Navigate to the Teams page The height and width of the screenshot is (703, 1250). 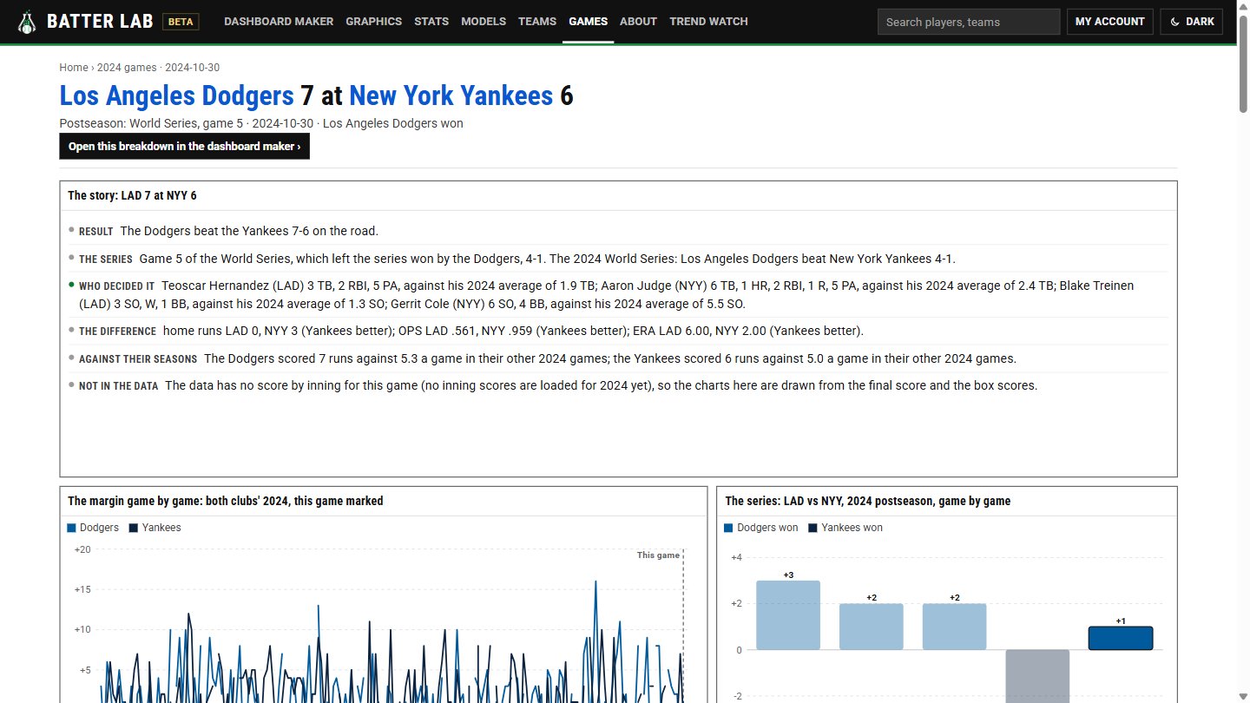537,22
